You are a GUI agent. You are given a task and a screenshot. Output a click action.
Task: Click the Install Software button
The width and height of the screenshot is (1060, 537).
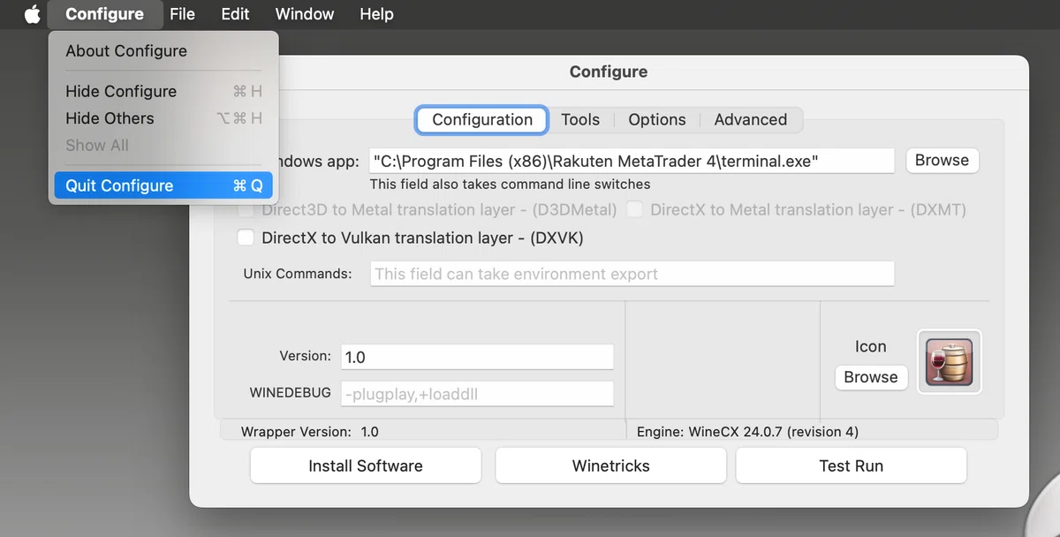(x=366, y=465)
